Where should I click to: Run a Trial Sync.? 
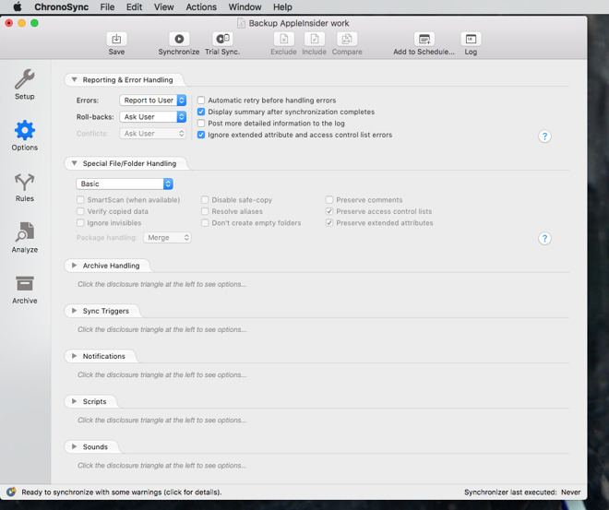(x=222, y=40)
